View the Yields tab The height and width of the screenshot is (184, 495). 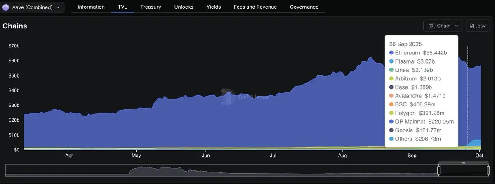[213, 7]
